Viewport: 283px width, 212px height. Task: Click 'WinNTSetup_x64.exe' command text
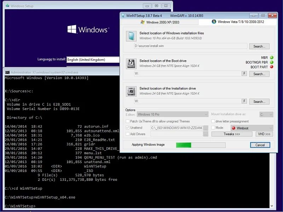pyautogui.click(x=55, y=197)
